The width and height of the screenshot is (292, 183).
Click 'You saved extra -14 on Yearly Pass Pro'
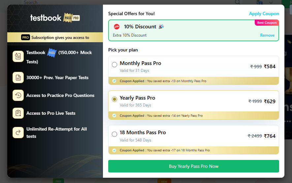coord(175,116)
